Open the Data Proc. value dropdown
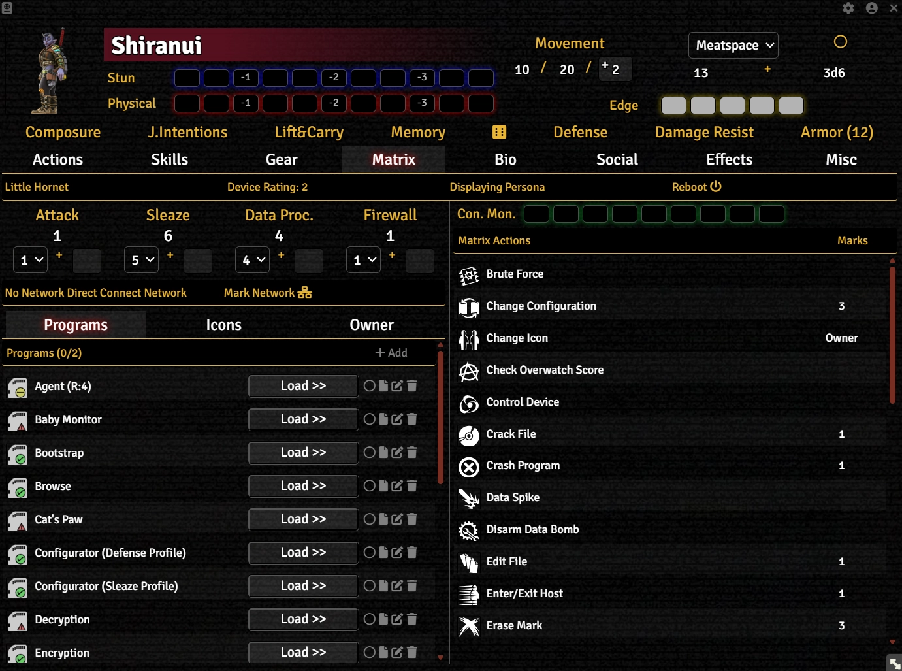 [252, 260]
